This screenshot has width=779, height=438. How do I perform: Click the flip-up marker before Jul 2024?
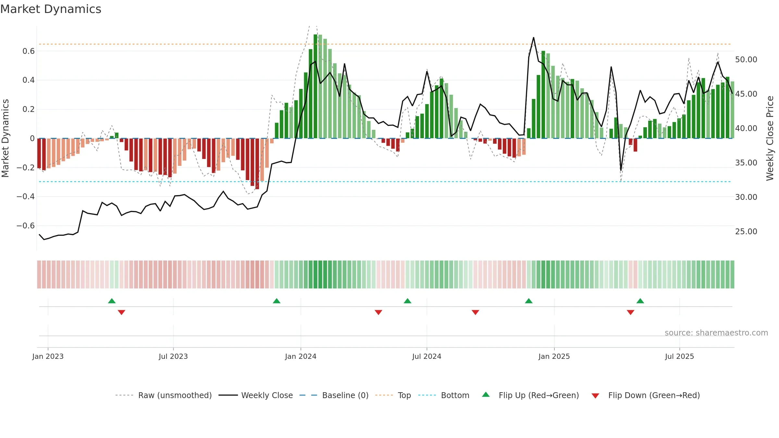pyautogui.click(x=407, y=301)
